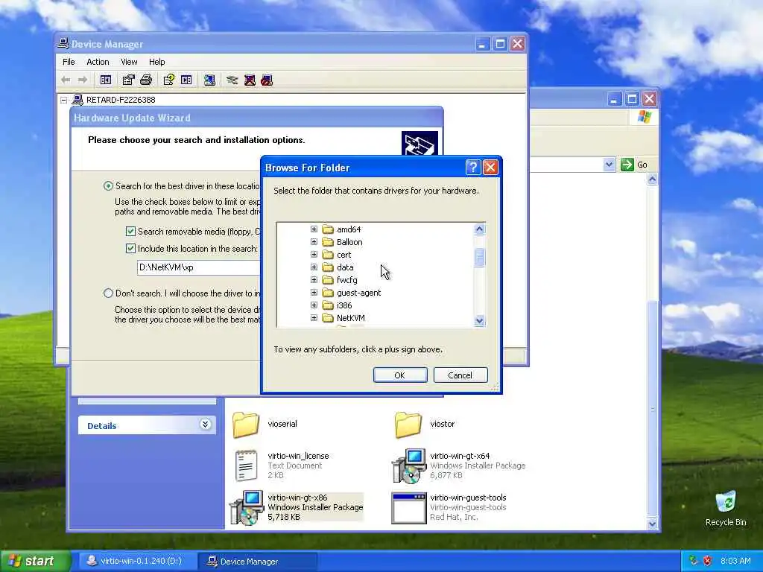Click the Scan for hardware changes toolbar icon
The height and width of the screenshot is (572, 763).
pyautogui.click(x=209, y=80)
